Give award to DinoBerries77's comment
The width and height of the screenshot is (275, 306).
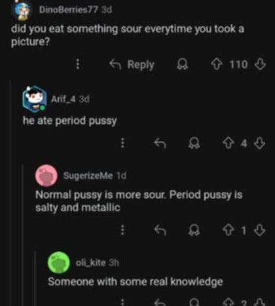tap(182, 64)
